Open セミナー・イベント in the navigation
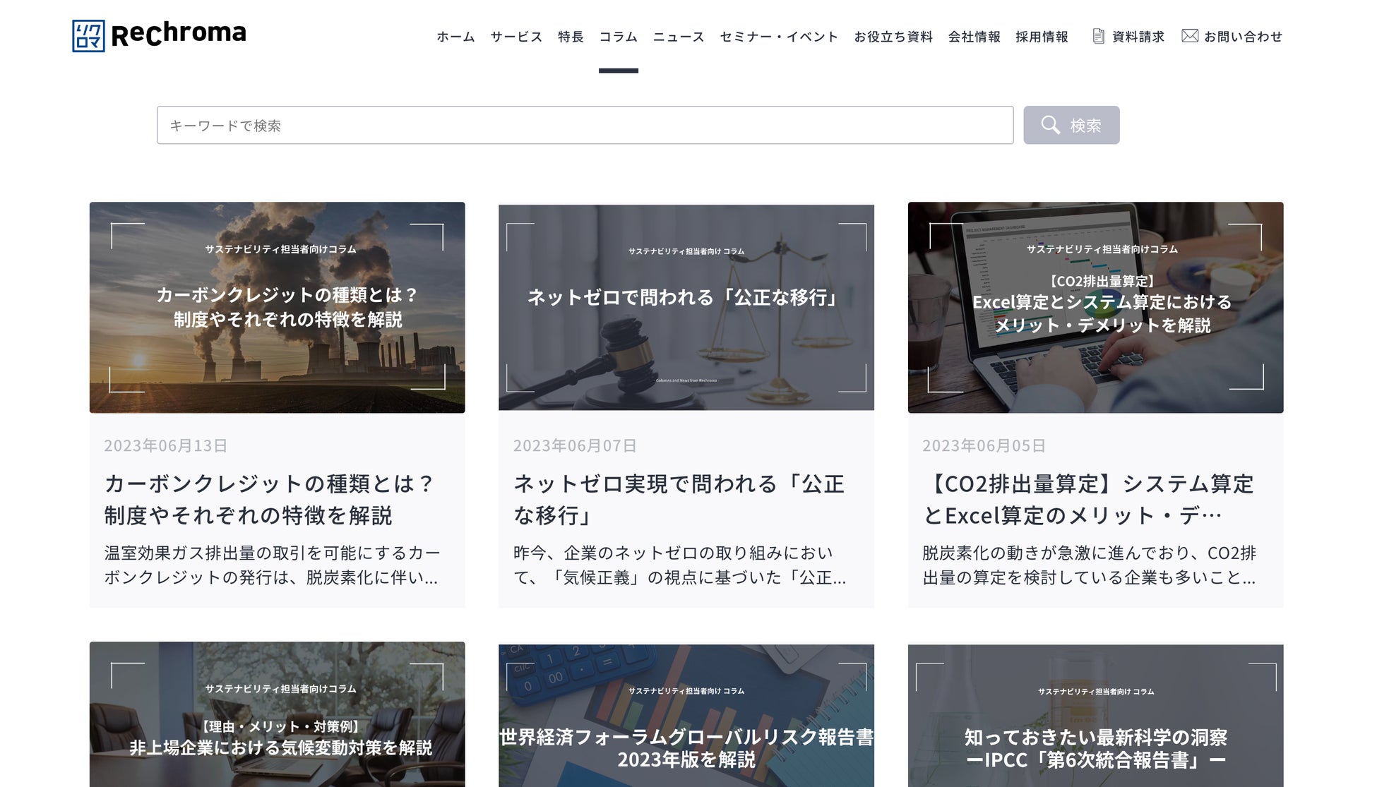 click(778, 37)
